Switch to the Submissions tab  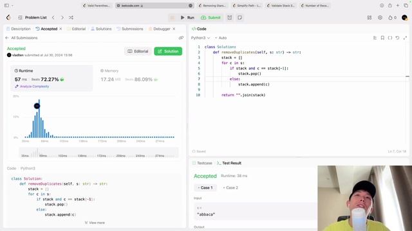tap(130, 29)
